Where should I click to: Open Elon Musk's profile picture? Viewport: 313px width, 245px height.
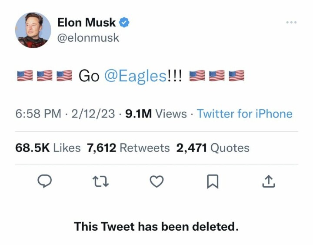[x=33, y=30]
